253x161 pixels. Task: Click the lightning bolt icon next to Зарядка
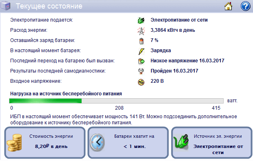141,51
